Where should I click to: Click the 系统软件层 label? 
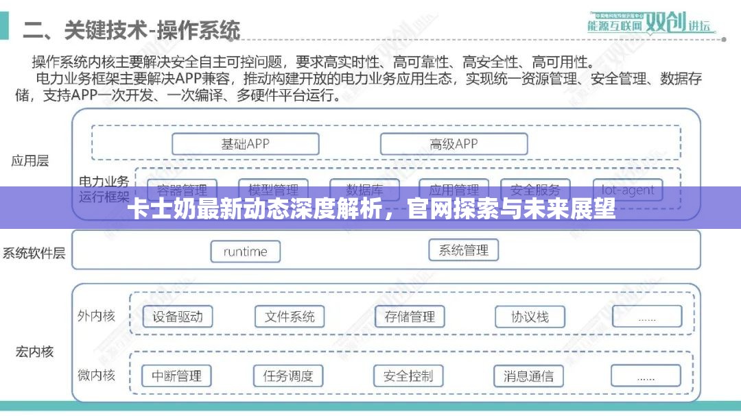(x=34, y=253)
